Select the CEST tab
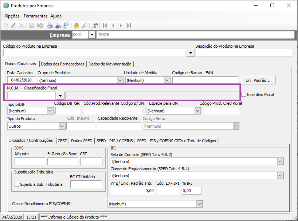 pos(62,141)
